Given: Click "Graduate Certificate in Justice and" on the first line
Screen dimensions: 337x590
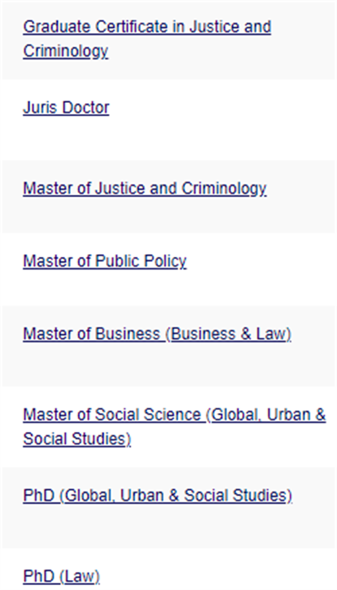Looking at the screenshot, I should [x=146, y=27].
